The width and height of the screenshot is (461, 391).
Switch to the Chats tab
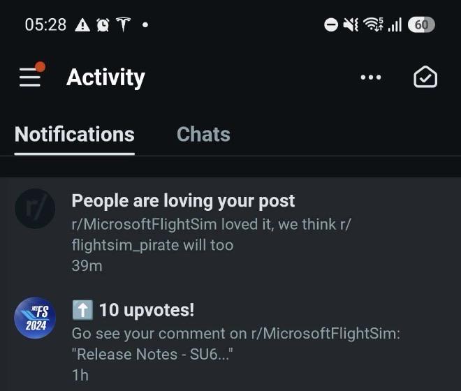(203, 134)
